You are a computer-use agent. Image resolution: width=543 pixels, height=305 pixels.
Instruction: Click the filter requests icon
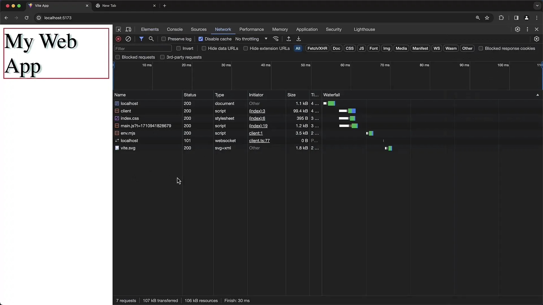coord(141,39)
